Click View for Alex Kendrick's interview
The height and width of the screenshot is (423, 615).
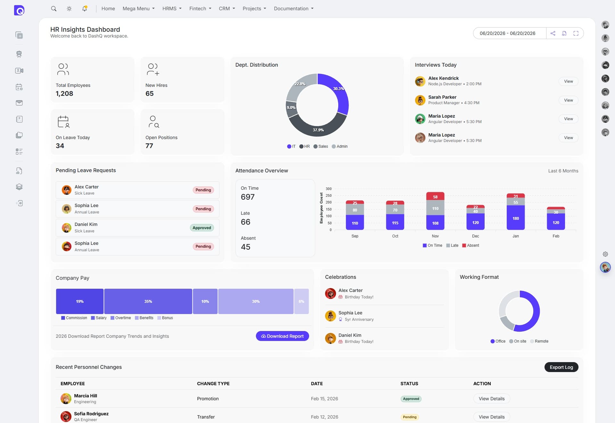(x=569, y=81)
